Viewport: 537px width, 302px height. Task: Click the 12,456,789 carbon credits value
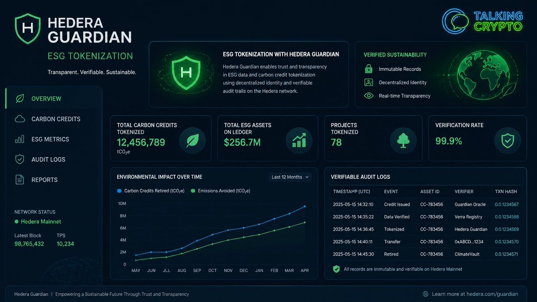coord(141,143)
